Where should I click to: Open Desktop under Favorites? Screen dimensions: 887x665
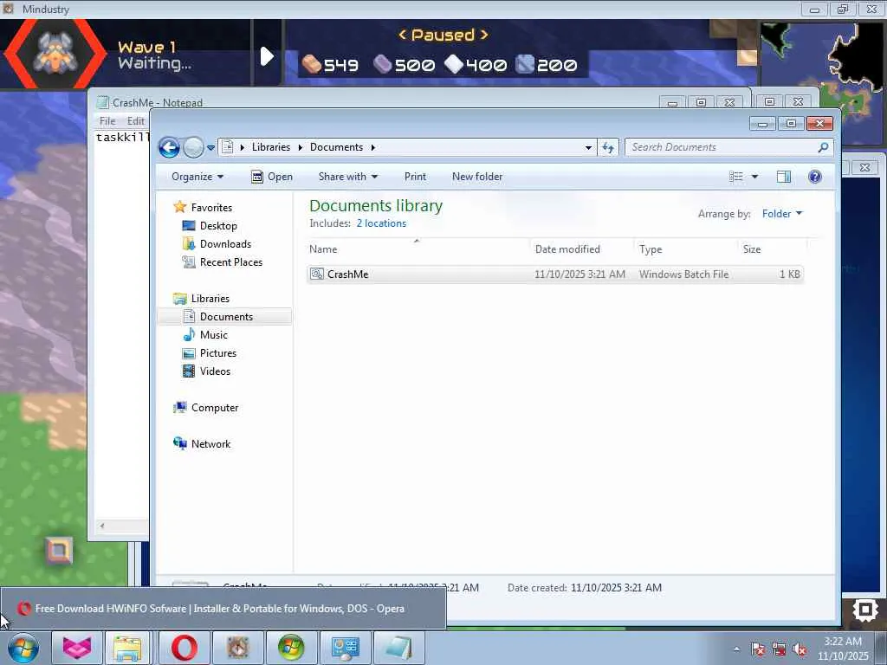click(218, 226)
